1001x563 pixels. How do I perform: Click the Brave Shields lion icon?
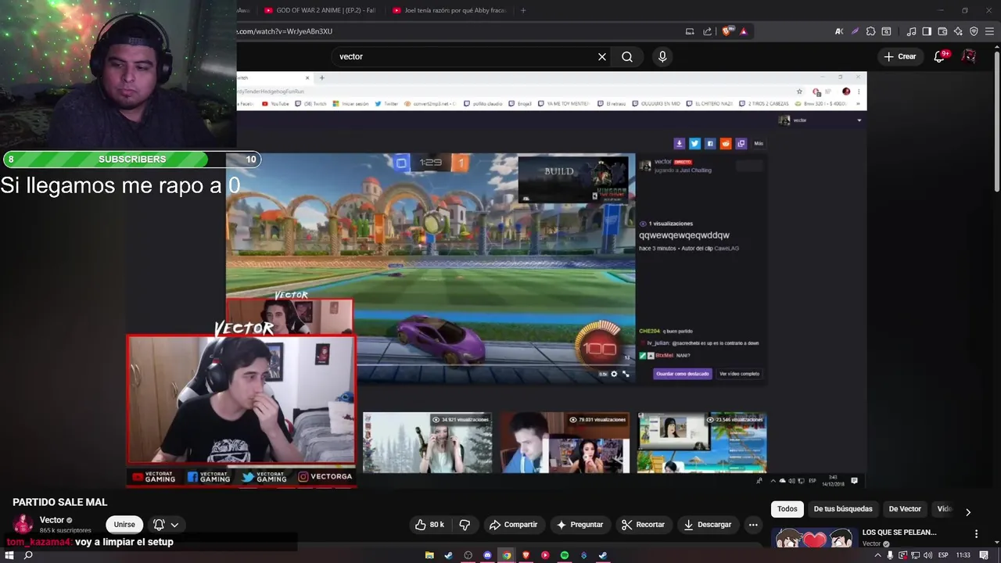727,31
